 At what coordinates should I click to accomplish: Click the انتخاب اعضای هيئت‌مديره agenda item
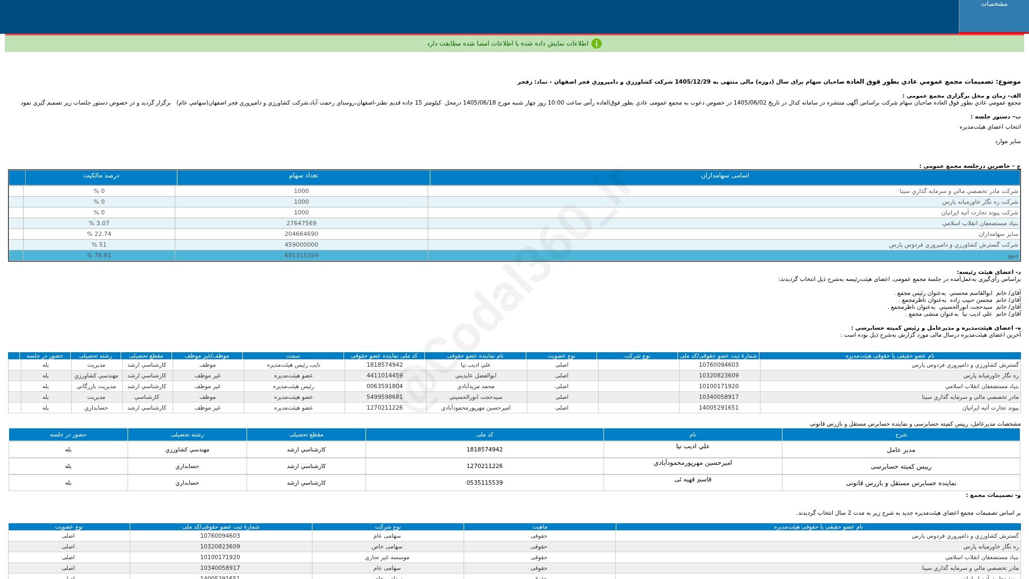click(x=990, y=127)
